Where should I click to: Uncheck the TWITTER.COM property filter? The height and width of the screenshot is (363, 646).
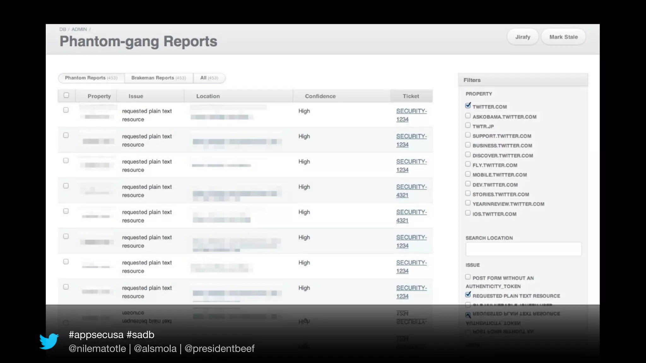[468, 106]
